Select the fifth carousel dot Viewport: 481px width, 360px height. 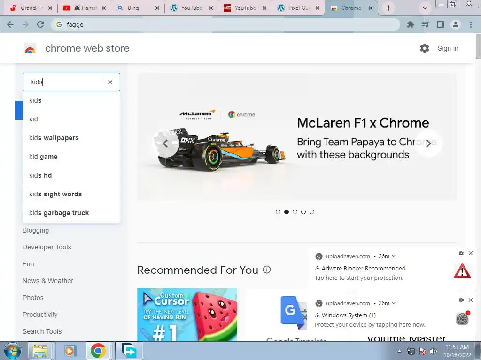[x=312, y=212]
